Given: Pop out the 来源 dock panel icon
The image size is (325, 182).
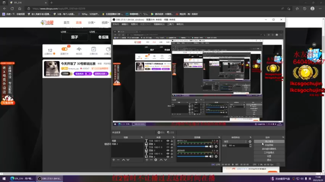Looking at the screenshot, I should click(x=174, y=137).
